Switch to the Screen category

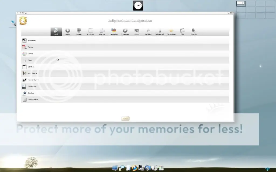click(79, 32)
